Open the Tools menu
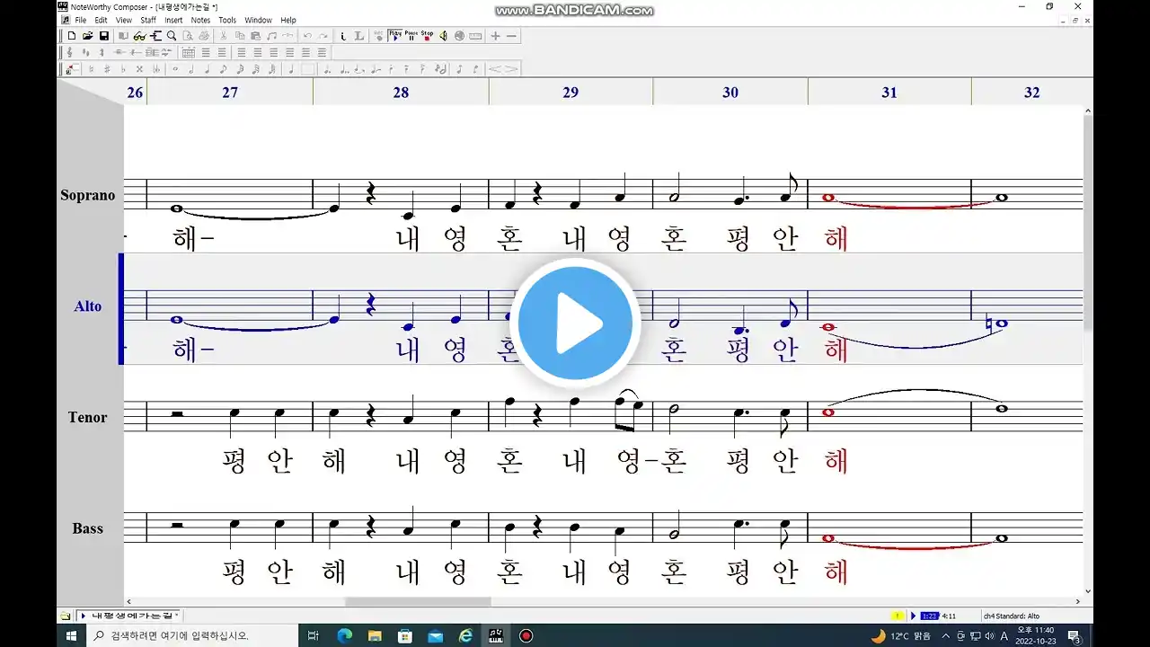The width and height of the screenshot is (1150, 647). [227, 20]
